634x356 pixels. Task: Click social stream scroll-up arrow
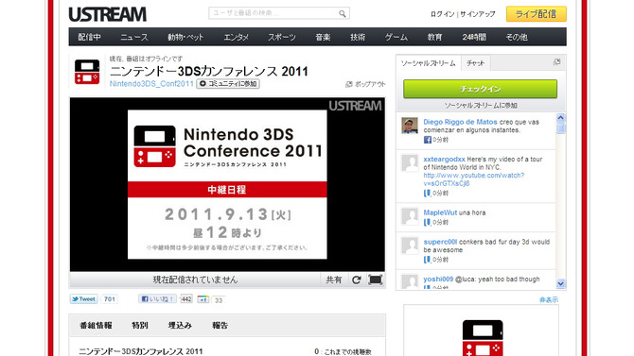pyautogui.click(x=560, y=117)
